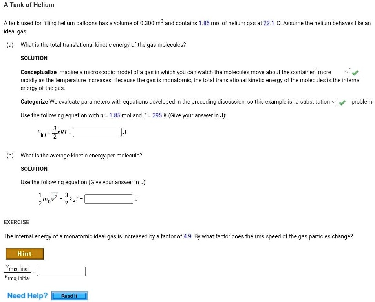The image size is (375, 302).
Task: Open the "a substitution" dropdown in the Categorize line
Action: (x=315, y=102)
